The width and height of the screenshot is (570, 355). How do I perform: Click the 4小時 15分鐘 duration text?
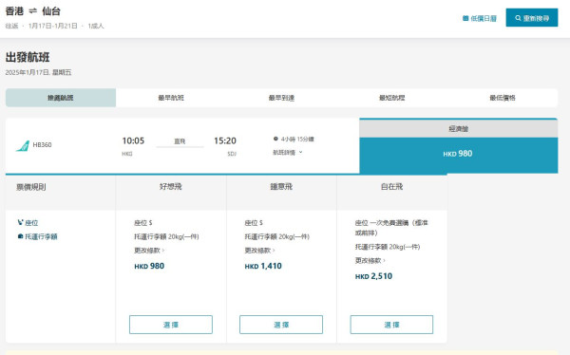297,139
